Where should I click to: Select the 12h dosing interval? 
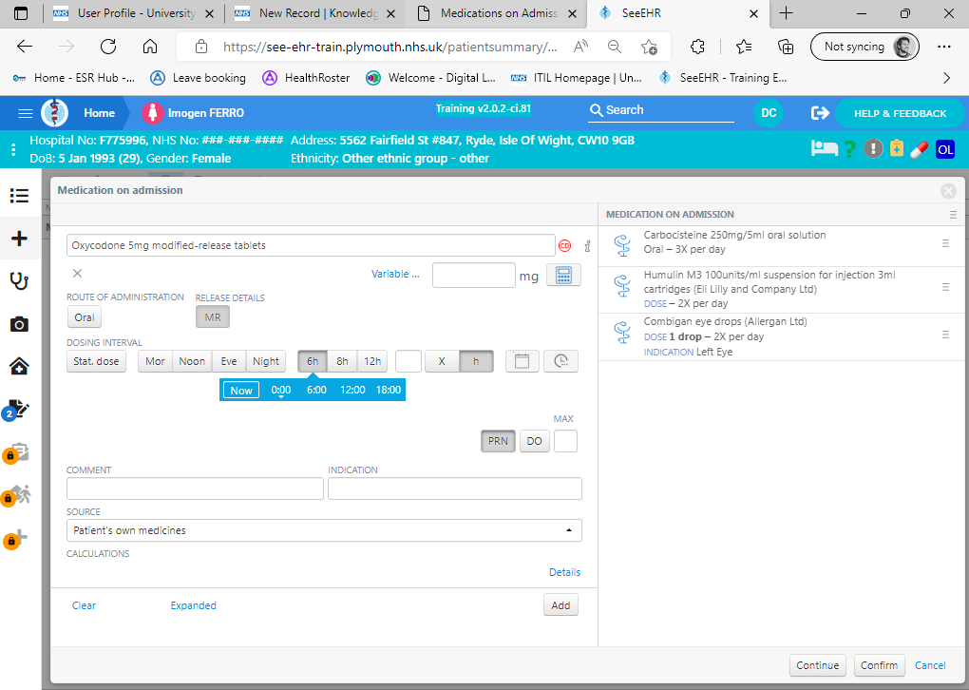(x=372, y=361)
